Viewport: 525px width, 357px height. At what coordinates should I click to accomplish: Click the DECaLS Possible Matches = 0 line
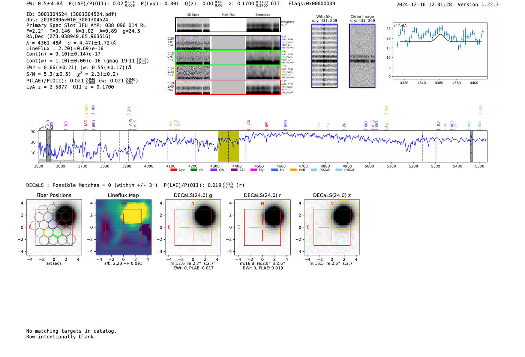pos(92,185)
